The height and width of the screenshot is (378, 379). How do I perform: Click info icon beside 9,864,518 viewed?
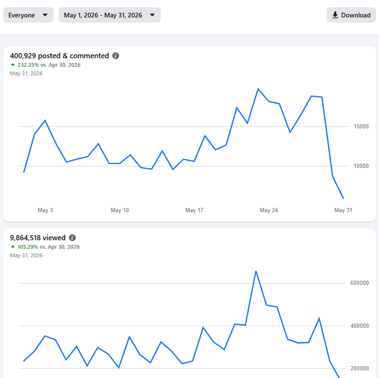[x=72, y=238]
